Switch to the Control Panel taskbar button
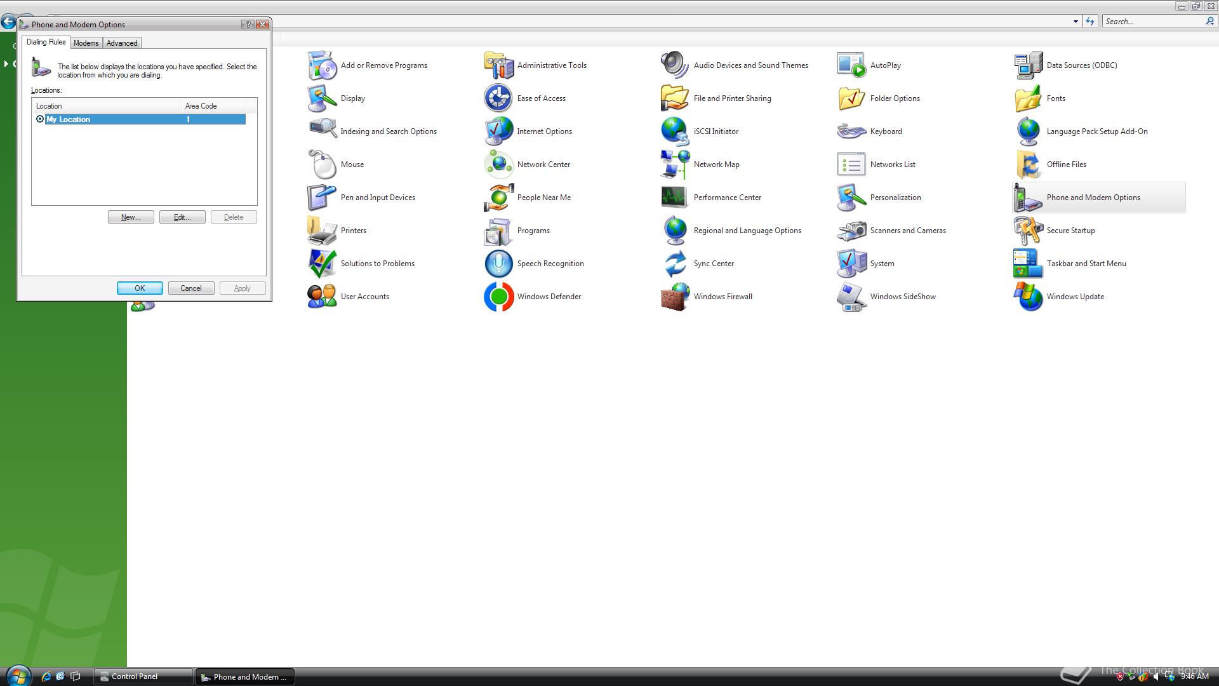 click(143, 676)
